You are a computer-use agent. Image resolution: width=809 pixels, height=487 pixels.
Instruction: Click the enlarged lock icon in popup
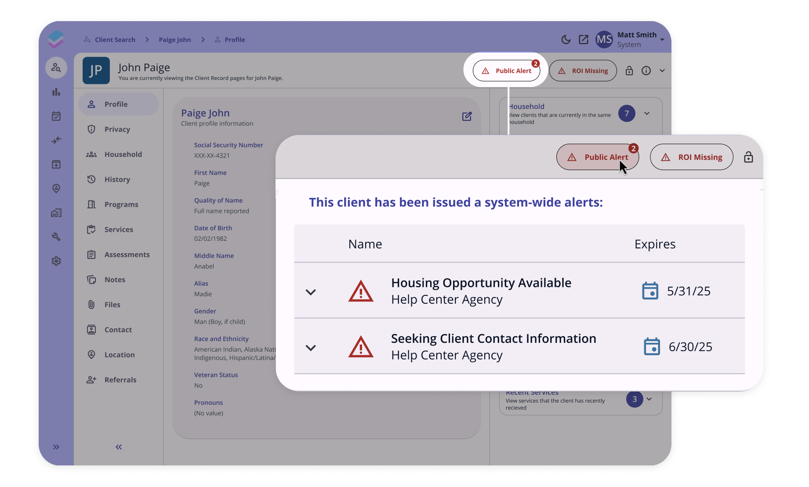[748, 157]
